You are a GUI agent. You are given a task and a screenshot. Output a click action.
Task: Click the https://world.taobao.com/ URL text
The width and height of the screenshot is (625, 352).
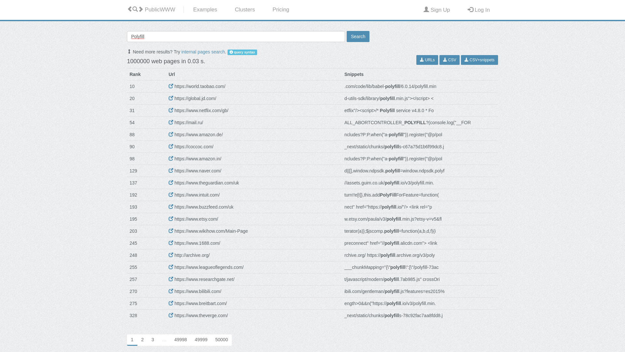[x=200, y=86]
